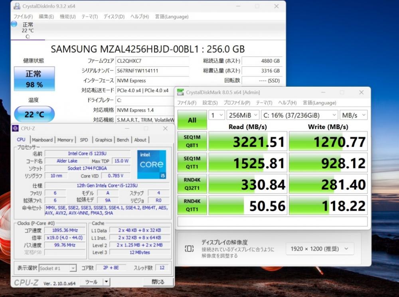Click the ツール button in CPU-Z
Image resolution: width=399 pixels, height=297 pixels.
pos(91,282)
